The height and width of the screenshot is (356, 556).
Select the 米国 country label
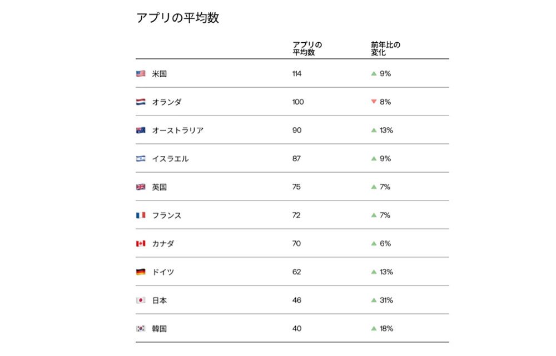[160, 74]
